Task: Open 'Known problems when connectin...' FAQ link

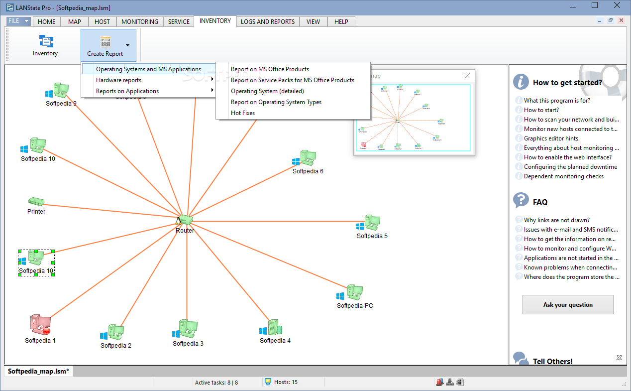Action: (x=571, y=267)
